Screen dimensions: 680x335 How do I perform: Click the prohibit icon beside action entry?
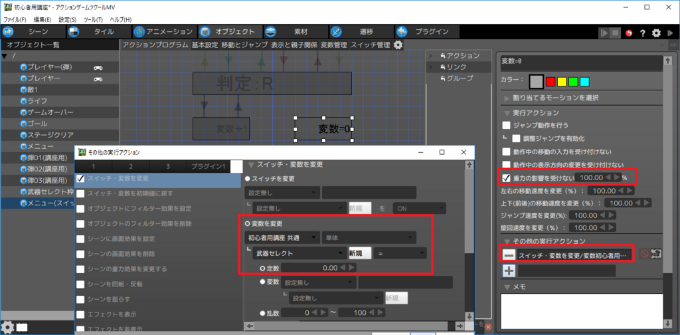(x=644, y=255)
